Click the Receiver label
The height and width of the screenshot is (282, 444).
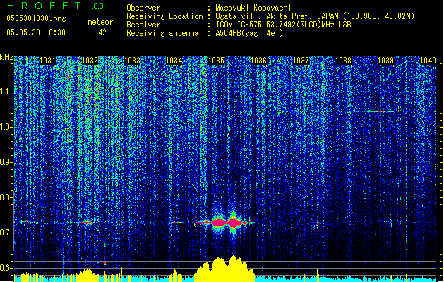[143, 25]
